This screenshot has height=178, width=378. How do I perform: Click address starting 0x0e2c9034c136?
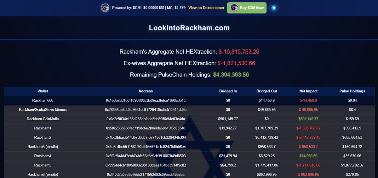pyautogui.click(x=146, y=119)
